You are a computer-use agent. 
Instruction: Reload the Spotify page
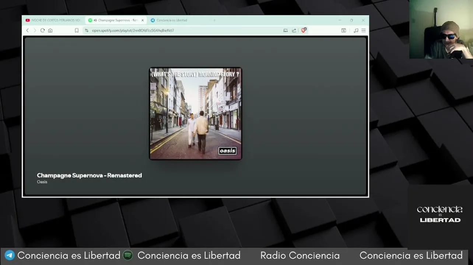pos(43,31)
